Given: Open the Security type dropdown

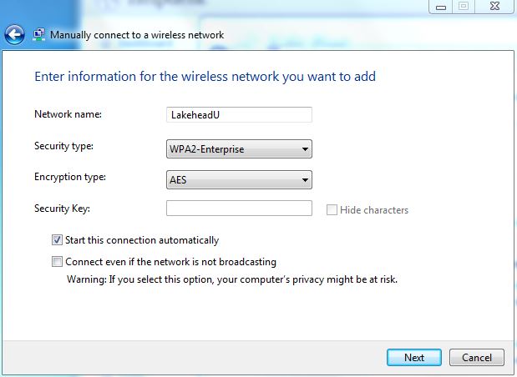Looking at the screenshot, I should 239,150.
